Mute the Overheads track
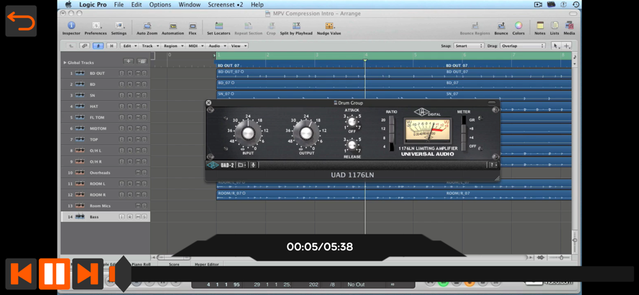This screenshot has height=295, width=639. point(138,173)
